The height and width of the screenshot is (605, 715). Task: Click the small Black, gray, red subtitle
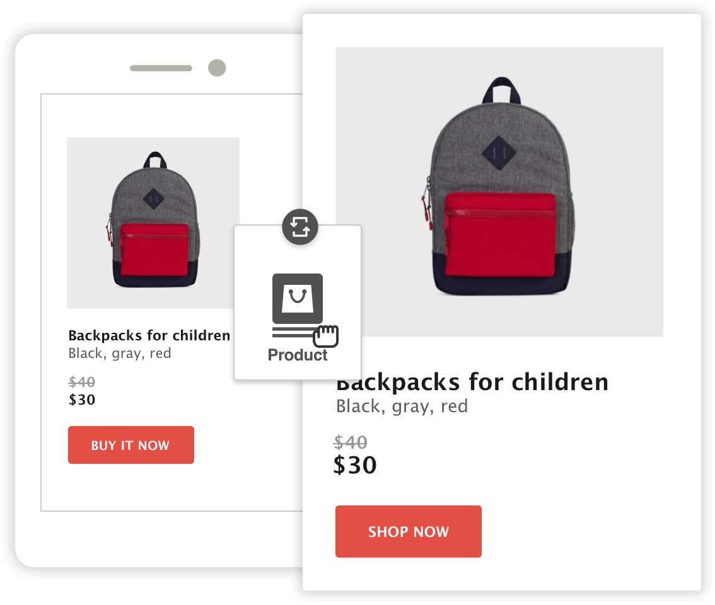[x=119, y=354]
